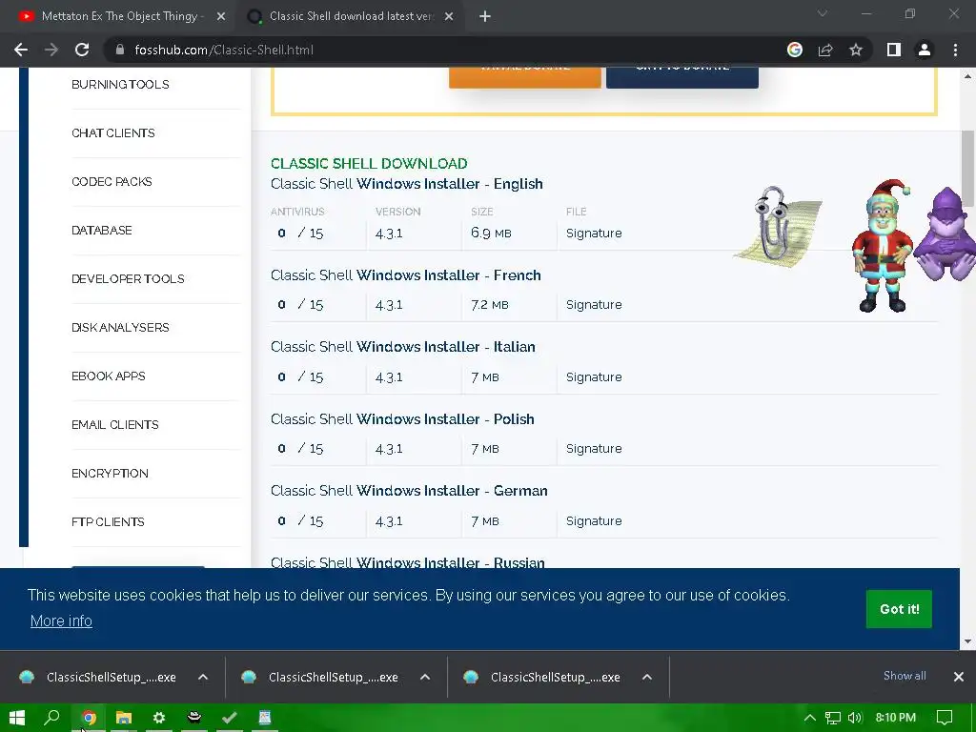Download Classic Shell Windows Installer - English

point(407,184)
